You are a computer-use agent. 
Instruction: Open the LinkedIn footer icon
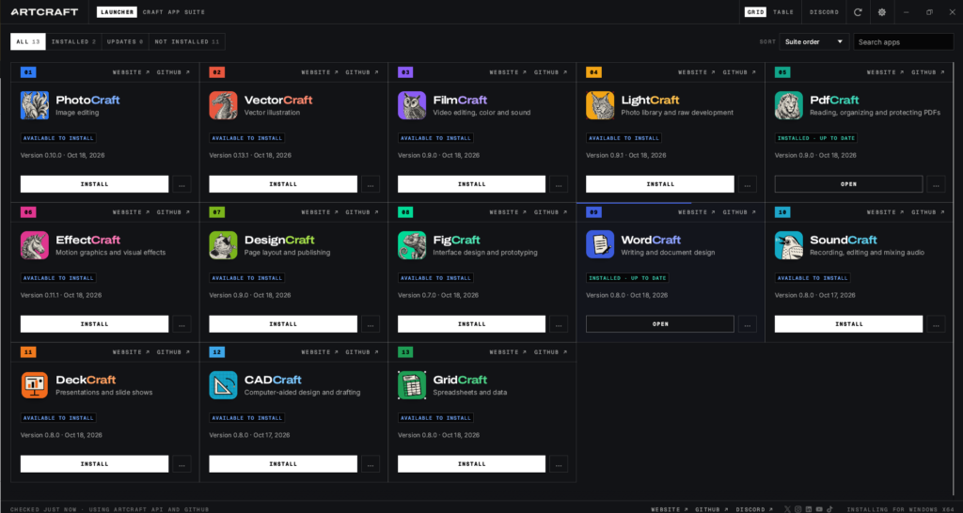coord(809,509)
